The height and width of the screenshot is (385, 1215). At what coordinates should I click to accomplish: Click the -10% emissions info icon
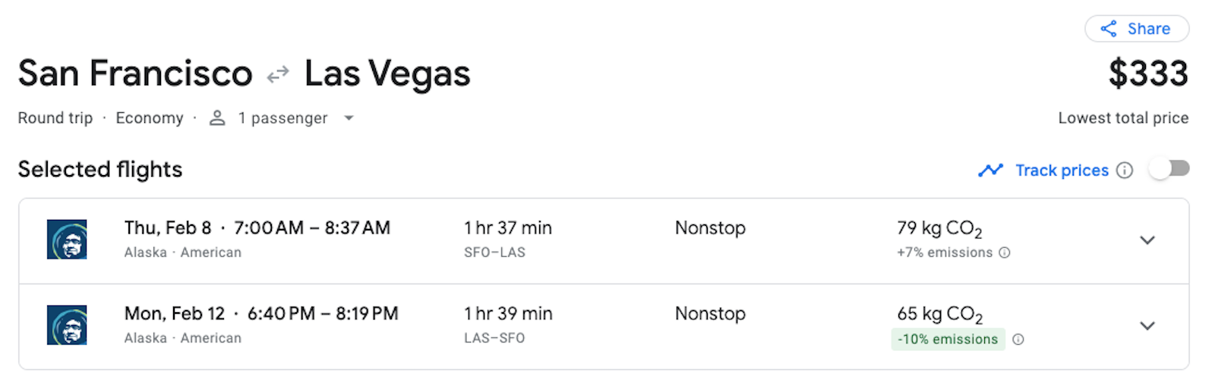click(x=1018, y=340)
